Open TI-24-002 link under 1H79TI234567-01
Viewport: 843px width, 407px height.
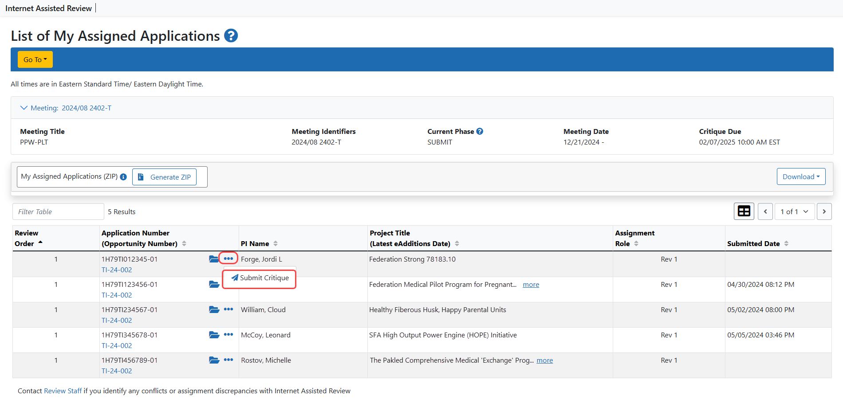tap(117, 320)
